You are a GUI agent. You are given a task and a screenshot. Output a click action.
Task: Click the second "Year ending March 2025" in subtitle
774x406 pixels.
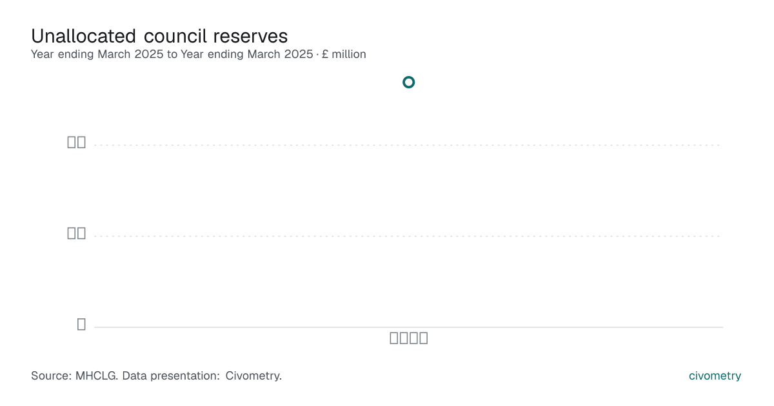pos(246,54)
